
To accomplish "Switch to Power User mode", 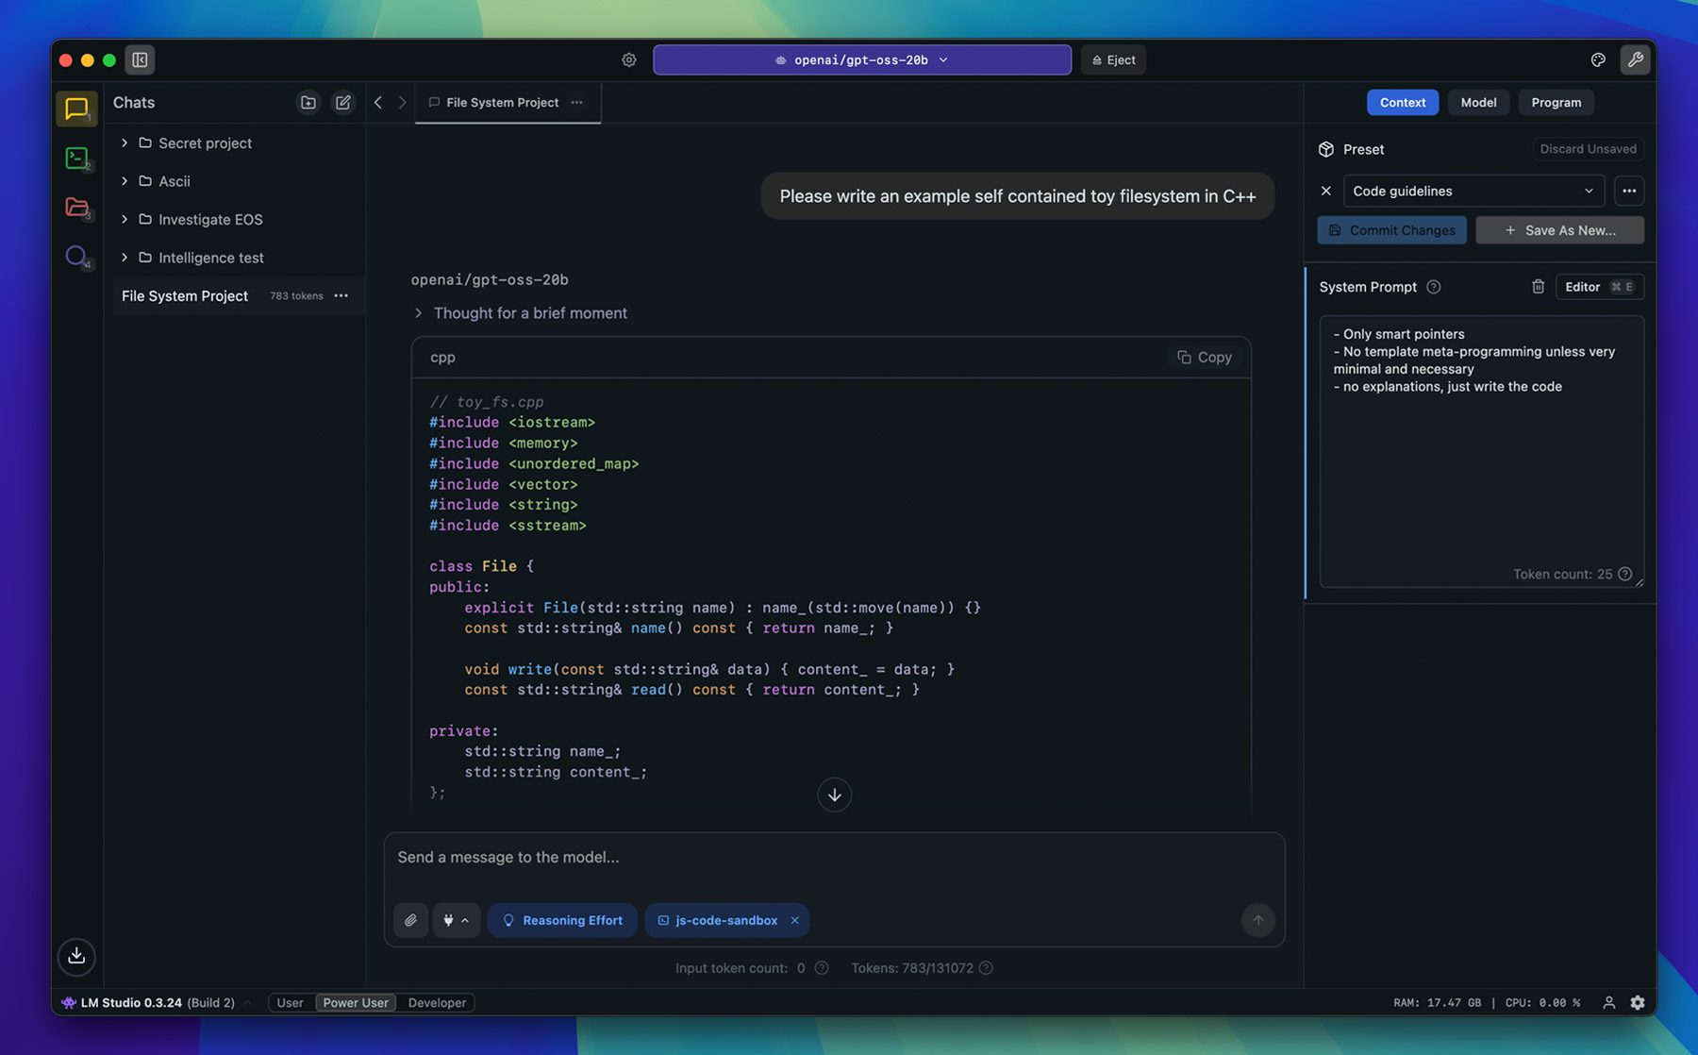I will (356, 1002).
